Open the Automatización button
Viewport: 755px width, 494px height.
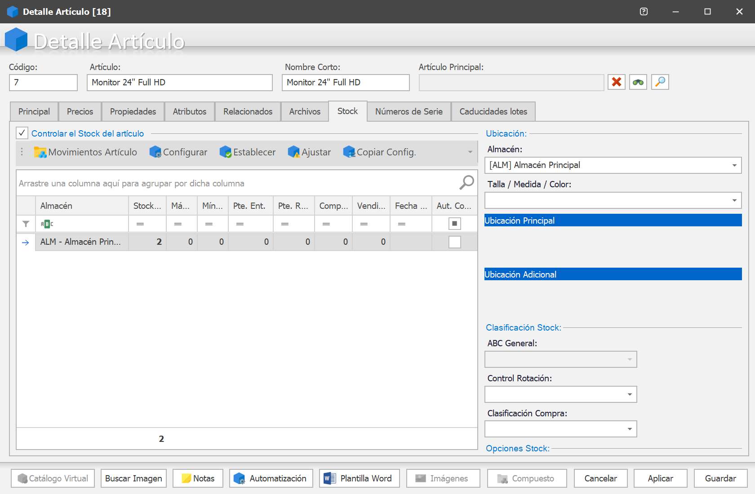[x=271, y=478]
